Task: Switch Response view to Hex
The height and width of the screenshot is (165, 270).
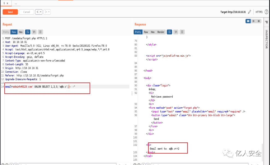Action: coord(152,32)
